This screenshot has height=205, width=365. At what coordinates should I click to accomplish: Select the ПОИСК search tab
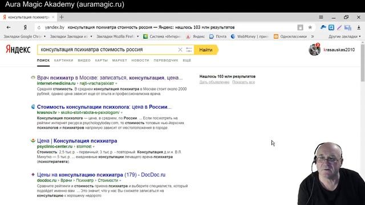43,60
